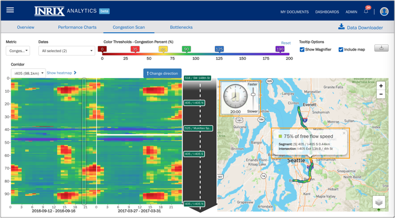Click the Change direction button
Image resolution: width=395 pixels, height=218 pixels.
click(162, 73)
